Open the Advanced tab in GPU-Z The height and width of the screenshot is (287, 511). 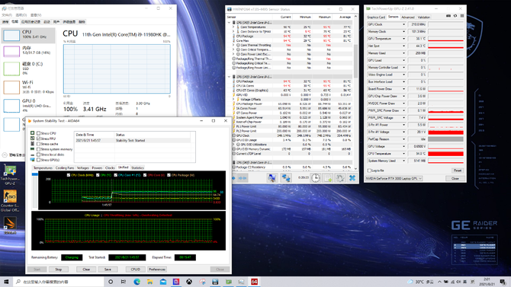pos(408,18)
